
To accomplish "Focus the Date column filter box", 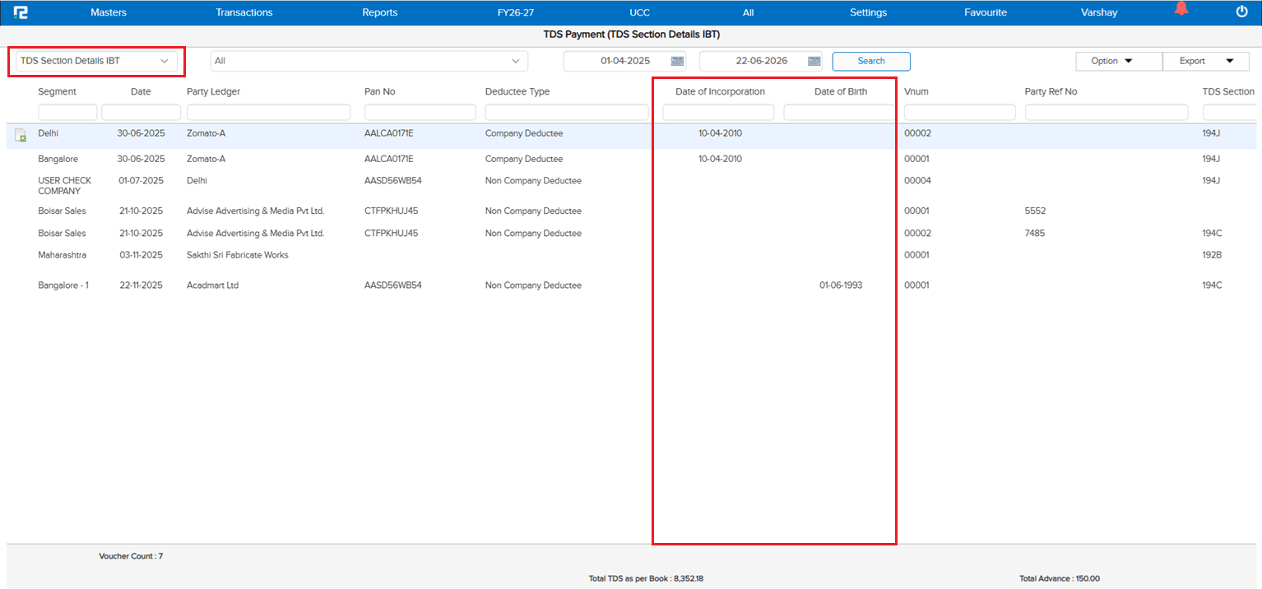I will point(141,113).
